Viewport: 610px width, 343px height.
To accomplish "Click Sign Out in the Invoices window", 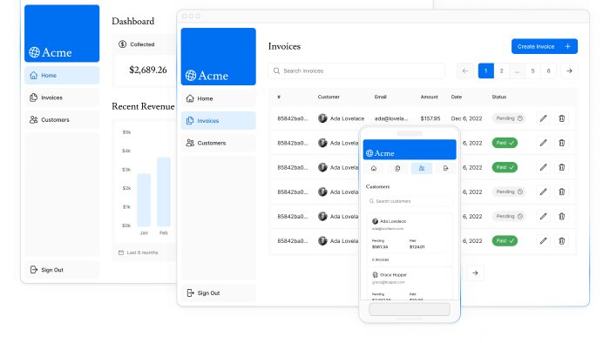I will [218, 293].
